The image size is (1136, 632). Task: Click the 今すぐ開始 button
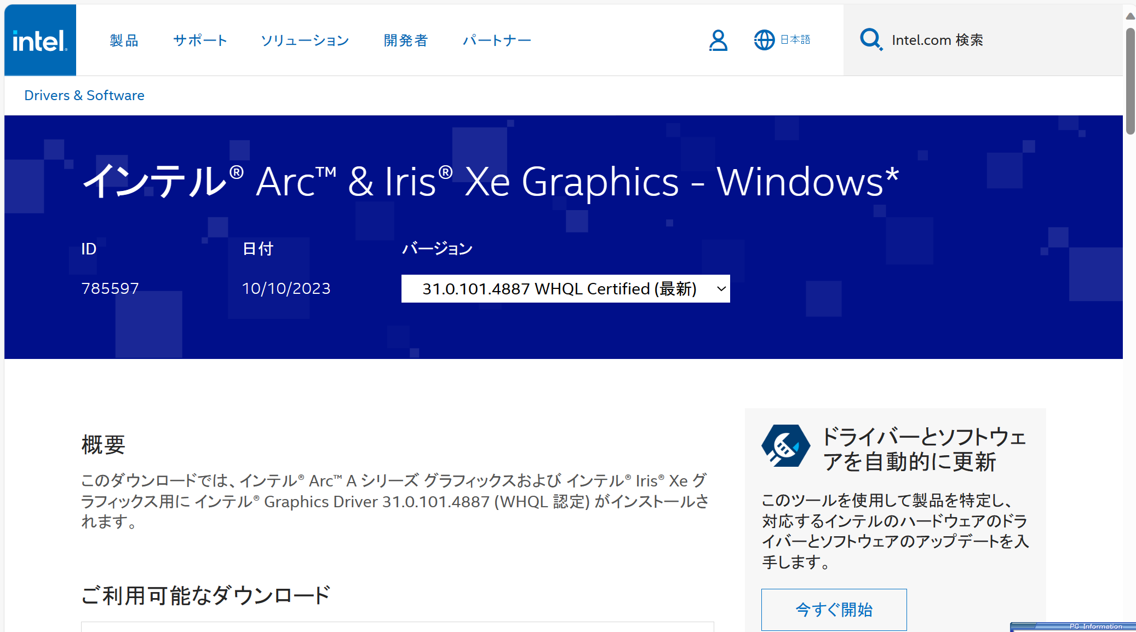(x=834, y=610)
